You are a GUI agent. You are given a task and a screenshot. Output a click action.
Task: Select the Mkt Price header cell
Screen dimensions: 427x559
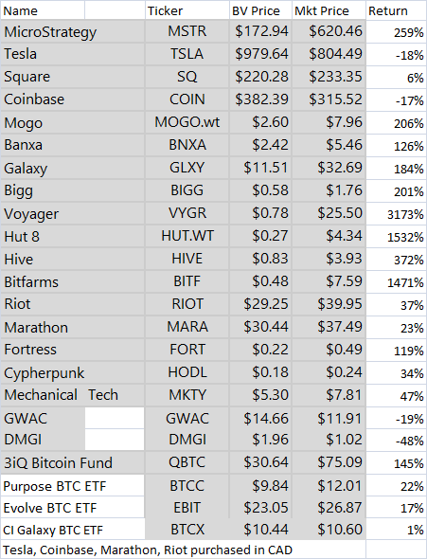click(329, 10)
